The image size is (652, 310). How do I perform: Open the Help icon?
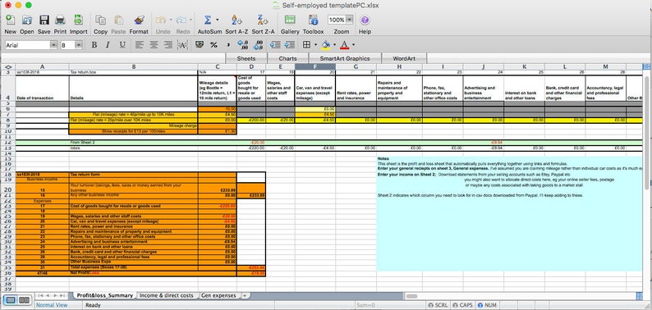coord(365,20)
